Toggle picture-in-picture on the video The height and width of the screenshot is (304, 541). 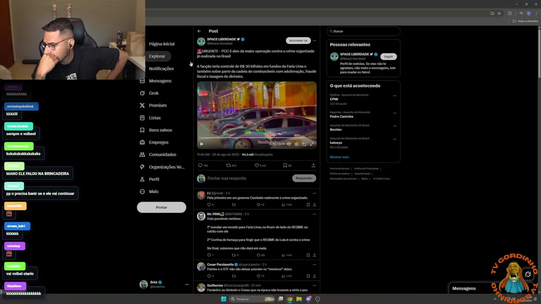(304, 144)
